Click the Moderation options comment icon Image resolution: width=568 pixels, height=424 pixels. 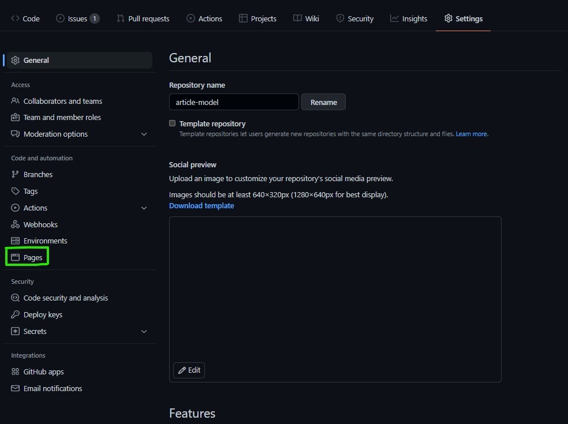pyautogui.click(x=15, y=134)
